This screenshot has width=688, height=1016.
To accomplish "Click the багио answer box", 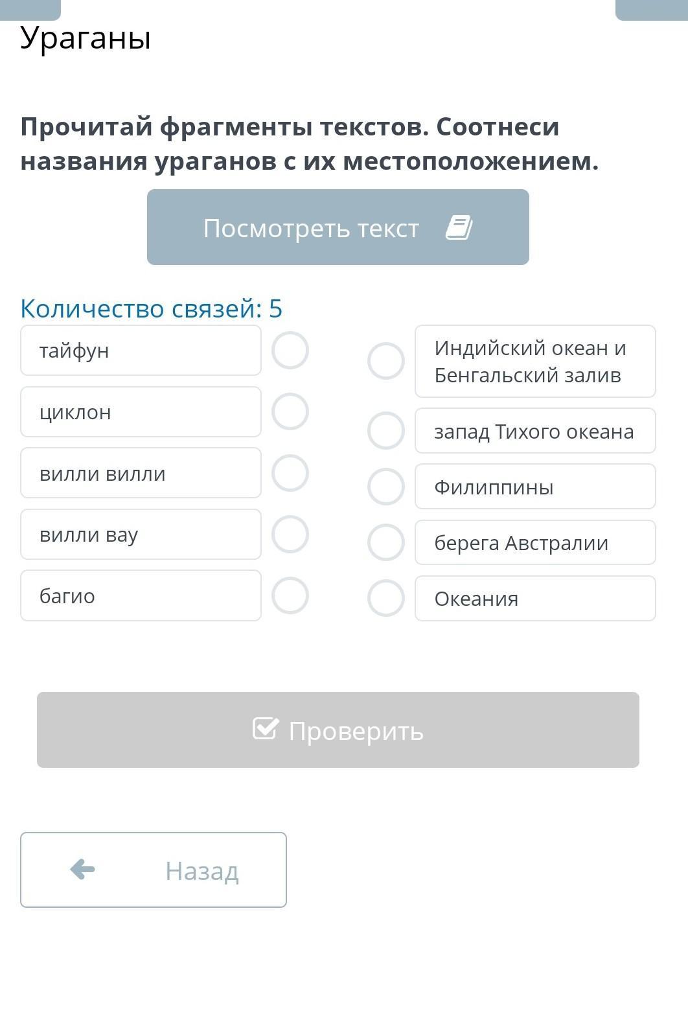I will click(x=141, y=595).
